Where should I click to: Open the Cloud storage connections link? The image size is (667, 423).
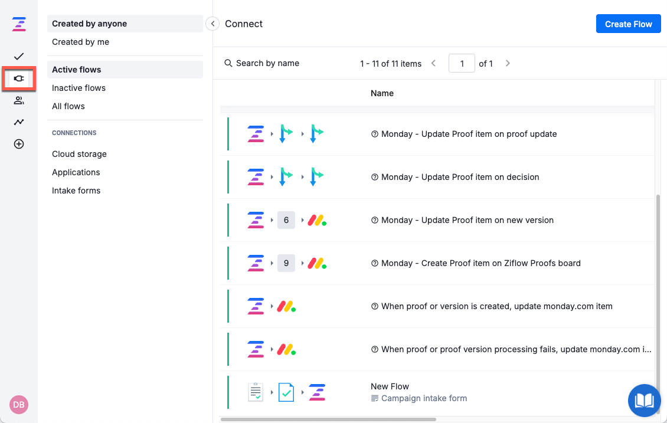pos(79,154)
